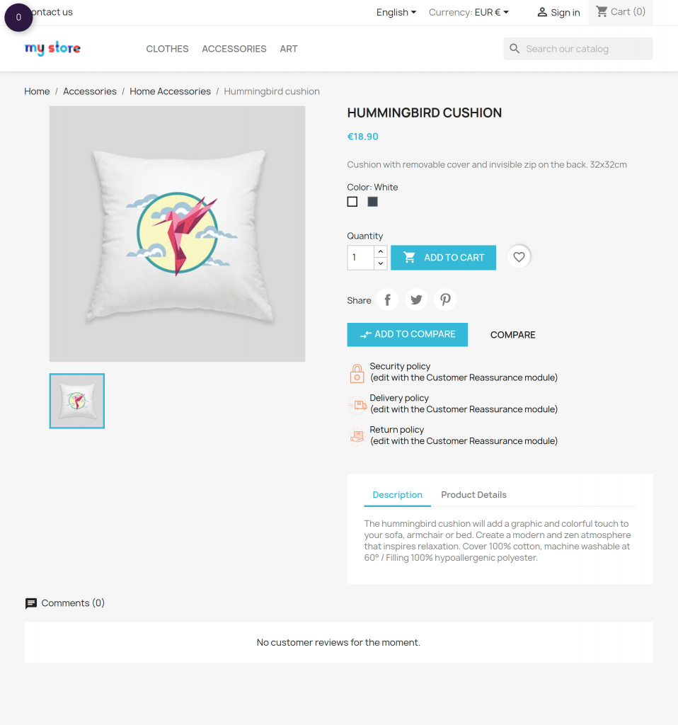The image size is (678, 725).
Task: Select the cushion thumbnail image
Action: (77, 401)
